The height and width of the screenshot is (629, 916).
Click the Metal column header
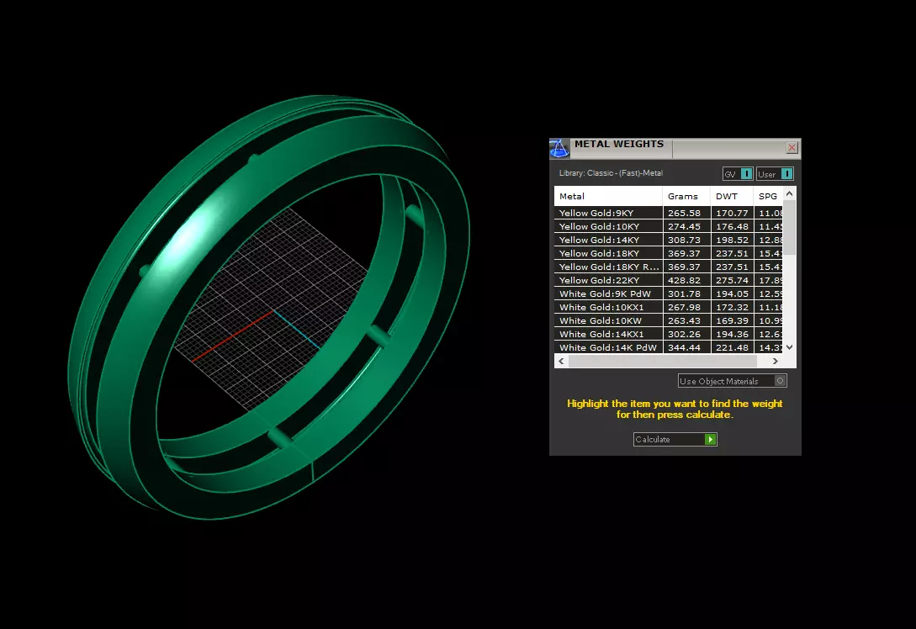click(x=608, y=196)
